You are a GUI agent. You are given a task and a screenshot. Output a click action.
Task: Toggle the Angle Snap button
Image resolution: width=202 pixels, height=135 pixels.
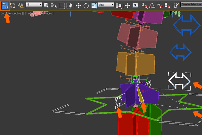pos(152,5)
